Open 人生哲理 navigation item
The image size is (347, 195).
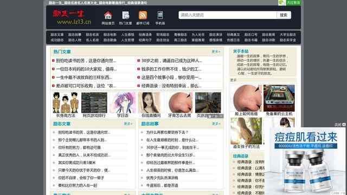(128, 40)
